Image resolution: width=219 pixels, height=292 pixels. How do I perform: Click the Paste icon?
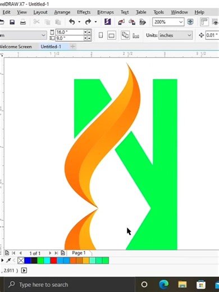pos(58,22)
